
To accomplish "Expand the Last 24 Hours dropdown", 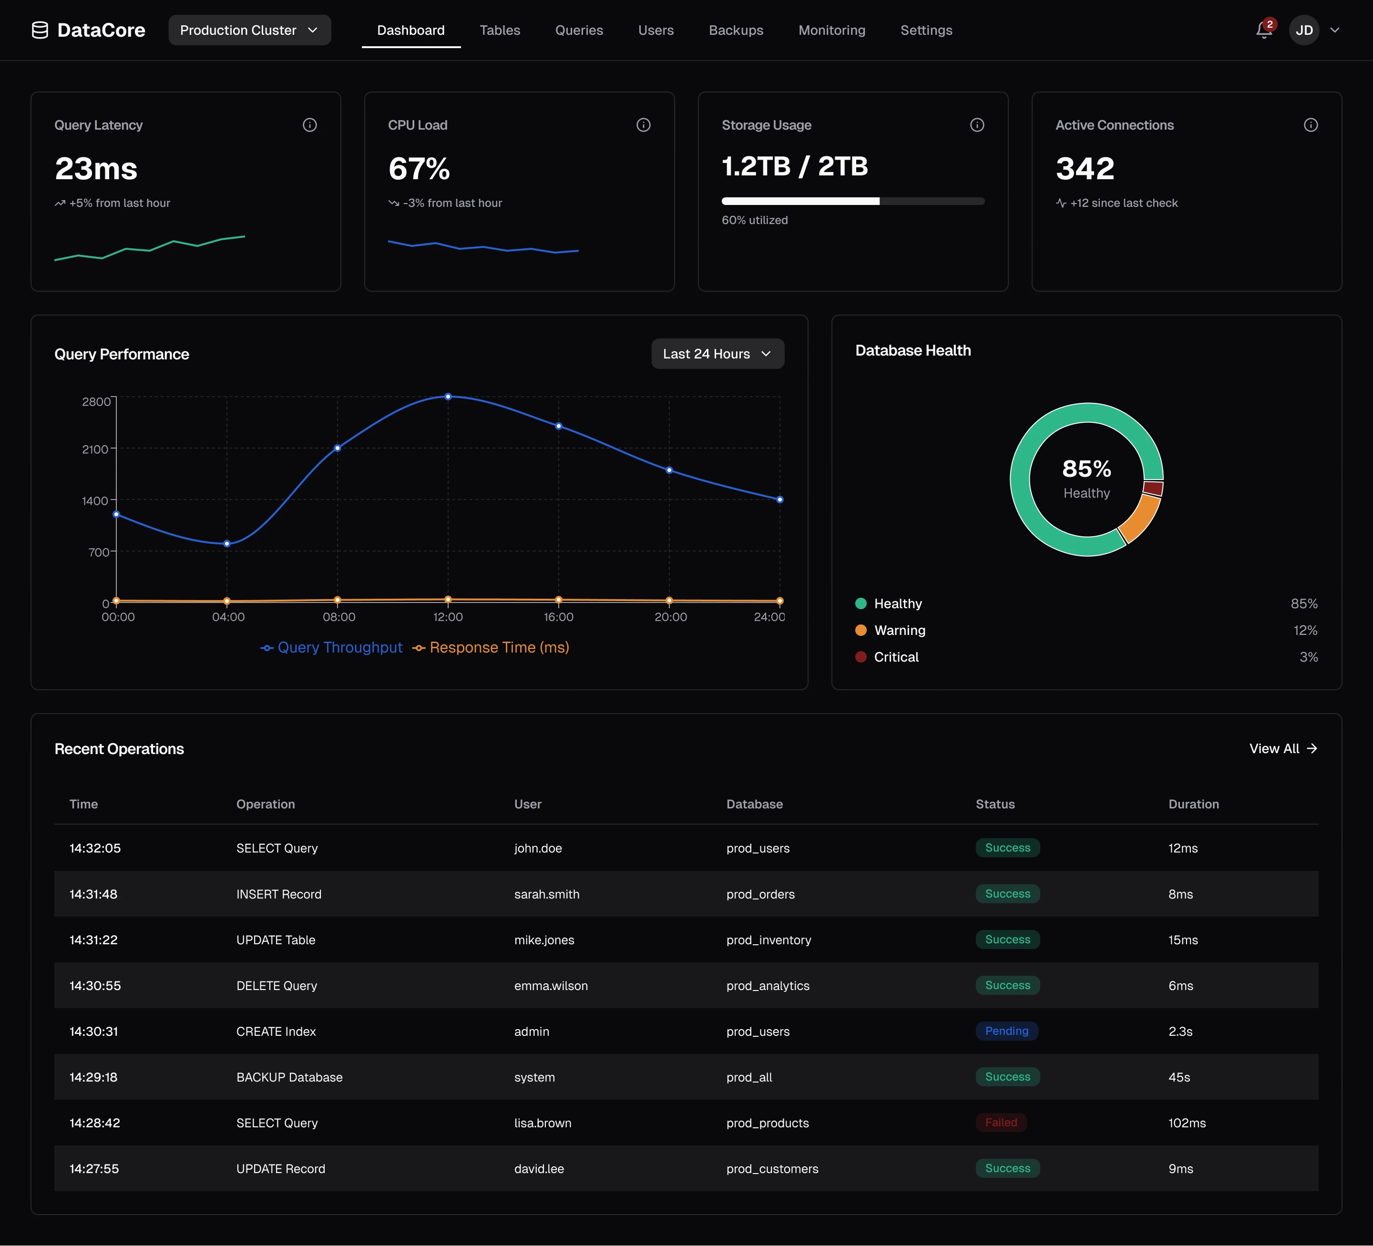I will click(x=717, y=354).
